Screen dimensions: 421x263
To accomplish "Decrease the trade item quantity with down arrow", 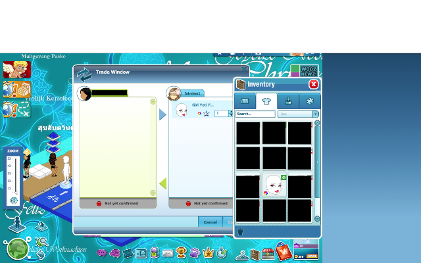I will pyautogui.click(x=231, y=115).
